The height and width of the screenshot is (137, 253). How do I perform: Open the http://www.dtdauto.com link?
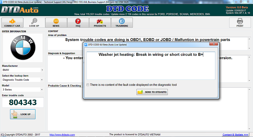tap(62, 135)
